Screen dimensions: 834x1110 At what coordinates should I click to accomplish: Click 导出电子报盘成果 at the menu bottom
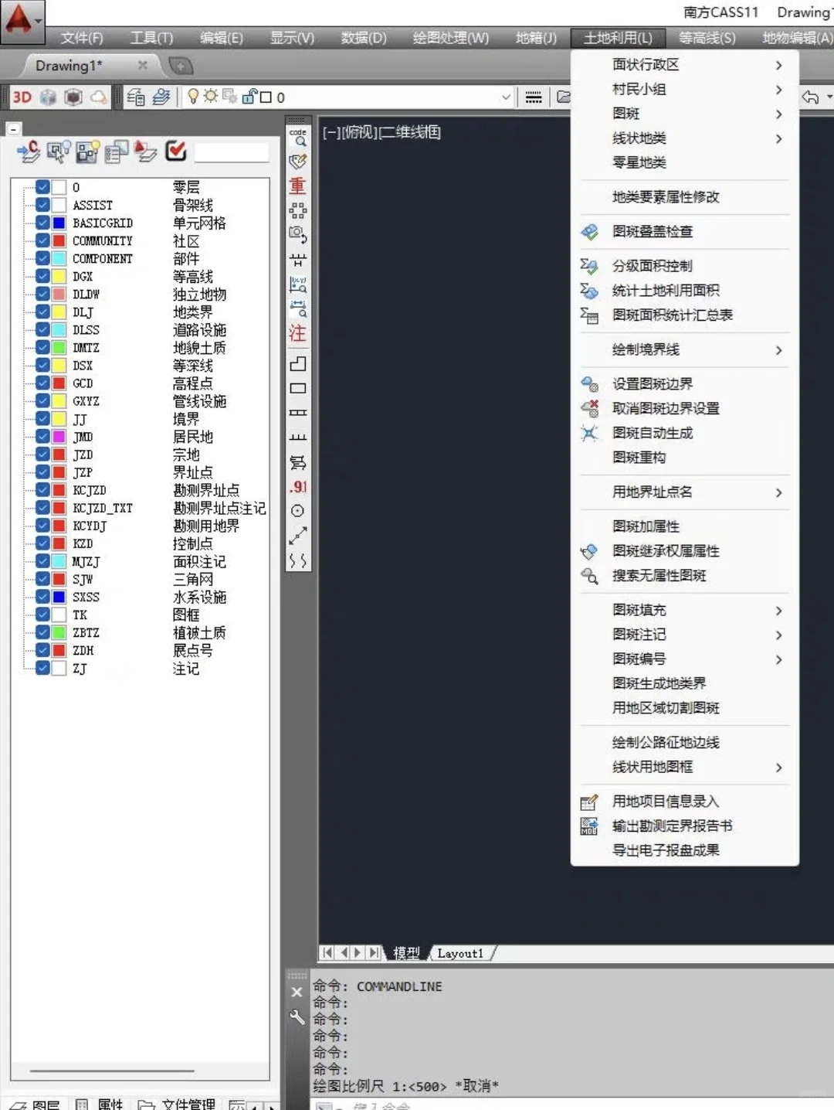666,850
